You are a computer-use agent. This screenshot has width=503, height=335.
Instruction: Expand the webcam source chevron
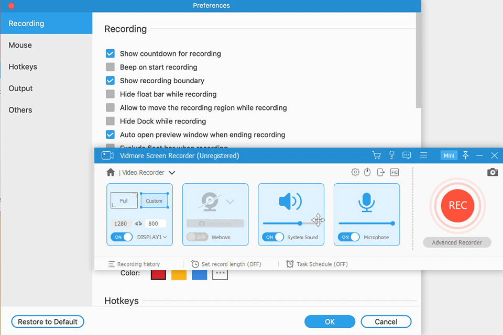point(230,202)
